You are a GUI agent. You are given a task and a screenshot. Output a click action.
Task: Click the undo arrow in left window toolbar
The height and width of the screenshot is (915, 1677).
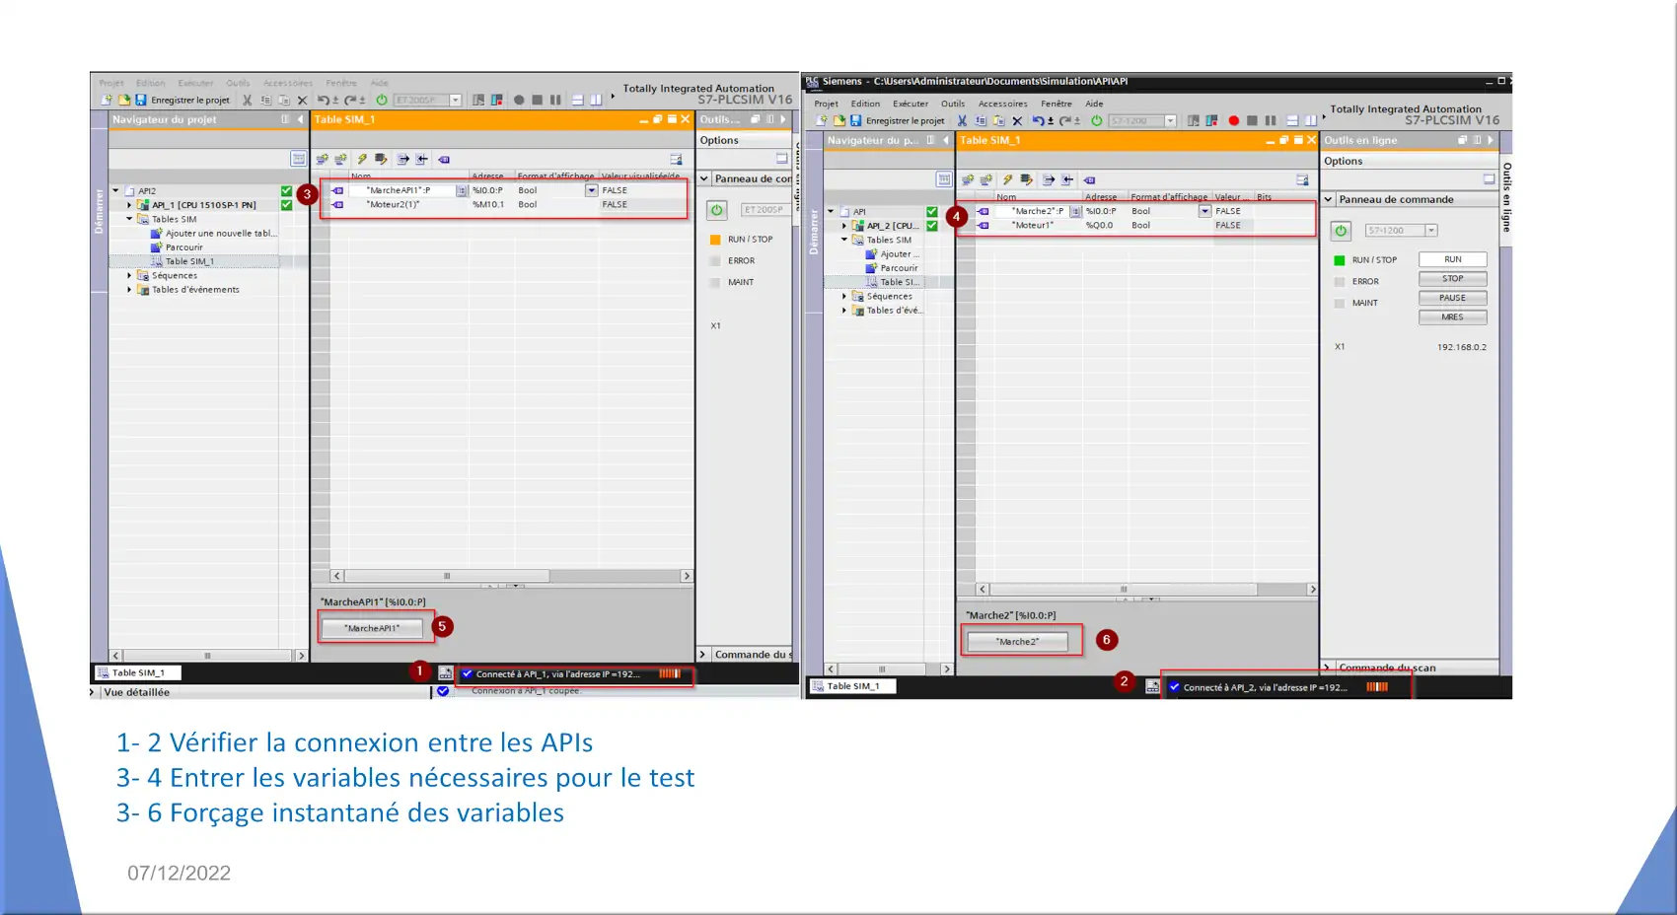[323, 100]
